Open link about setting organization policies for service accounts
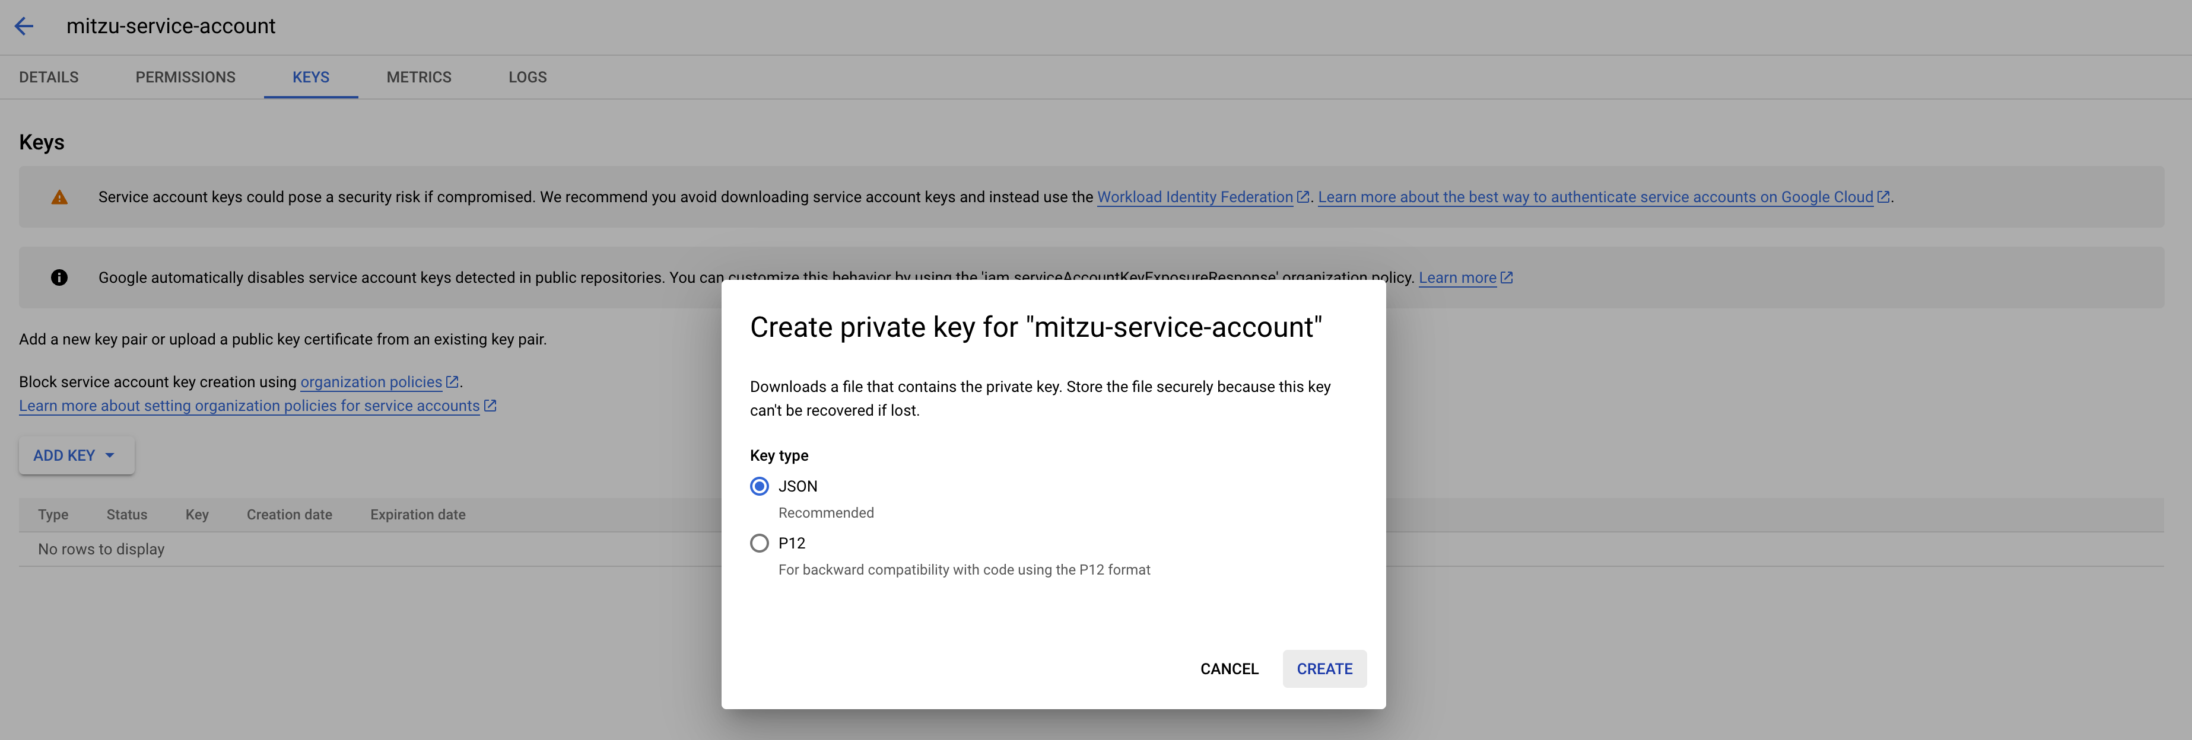The height and width of the screenshot is (740, 2192). pyautogui.click(x=249, y=406)
